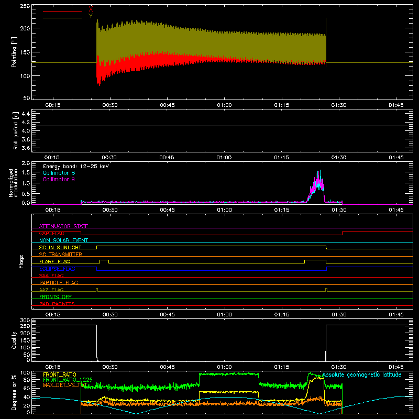
Task: Click the 4.4 tick on the Roll period axis
Action: click(x=26, y=114)
